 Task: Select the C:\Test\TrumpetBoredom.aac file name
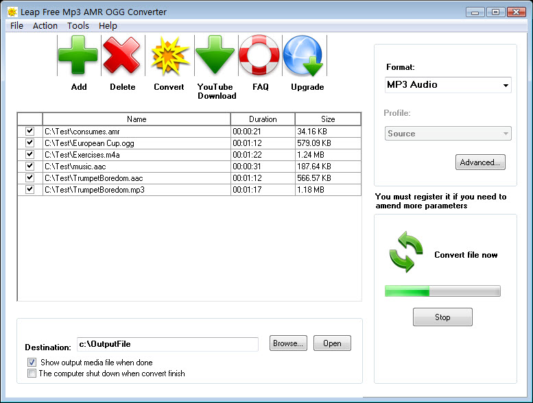click(x=94, y=178)
